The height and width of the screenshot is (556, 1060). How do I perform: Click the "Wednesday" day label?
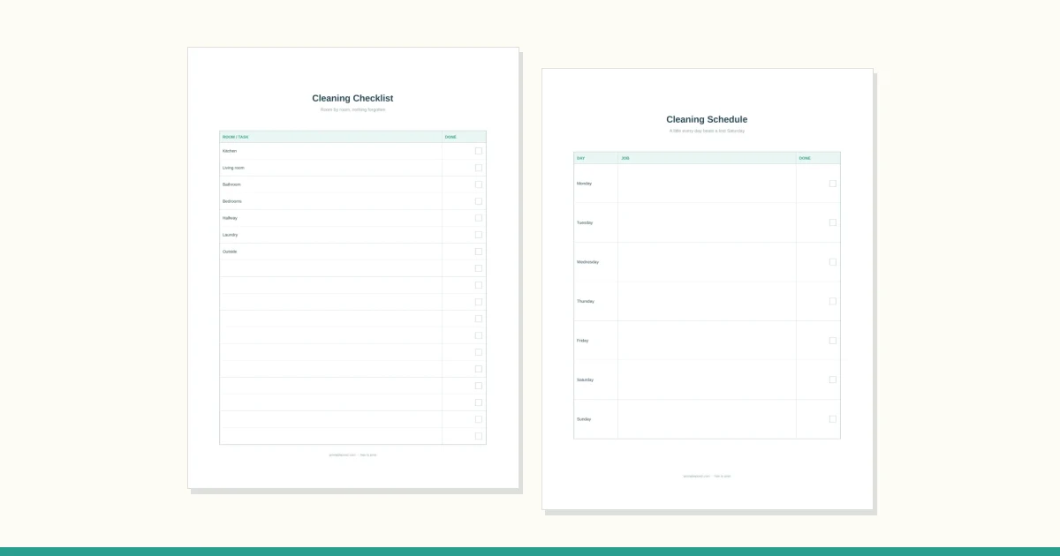tap(587, 262)
